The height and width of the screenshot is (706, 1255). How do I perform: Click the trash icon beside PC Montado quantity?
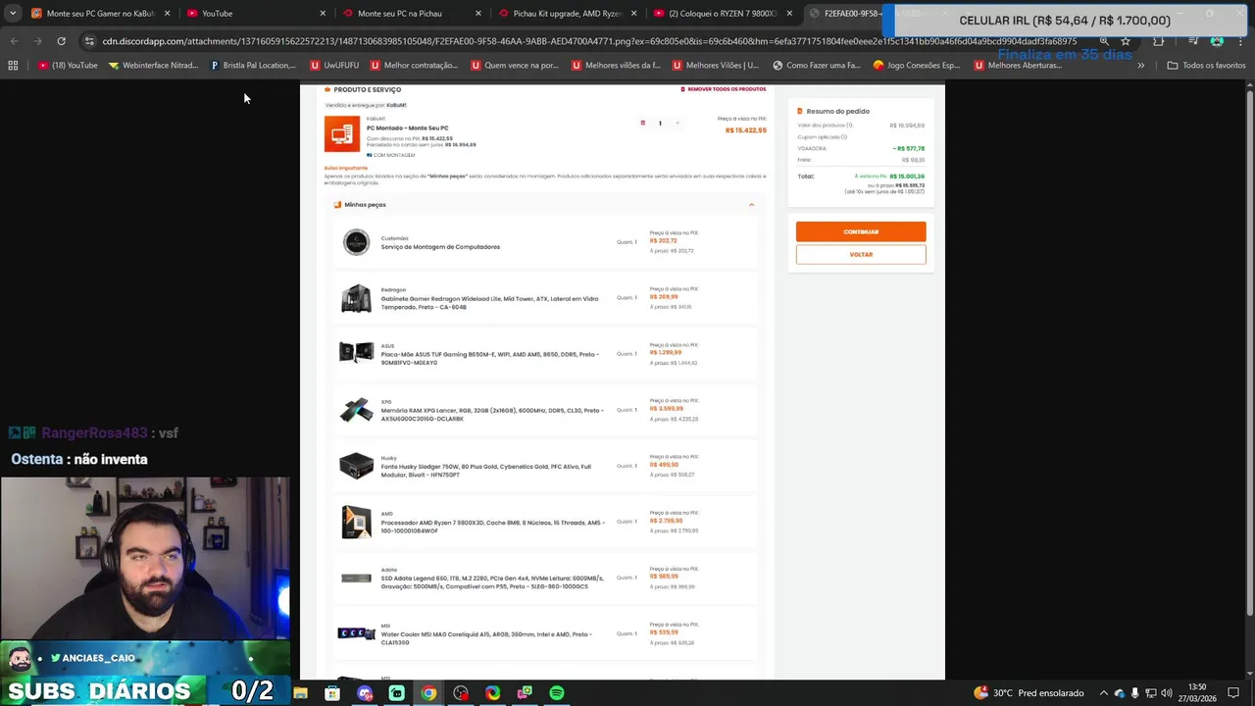(x=643, y=124)
